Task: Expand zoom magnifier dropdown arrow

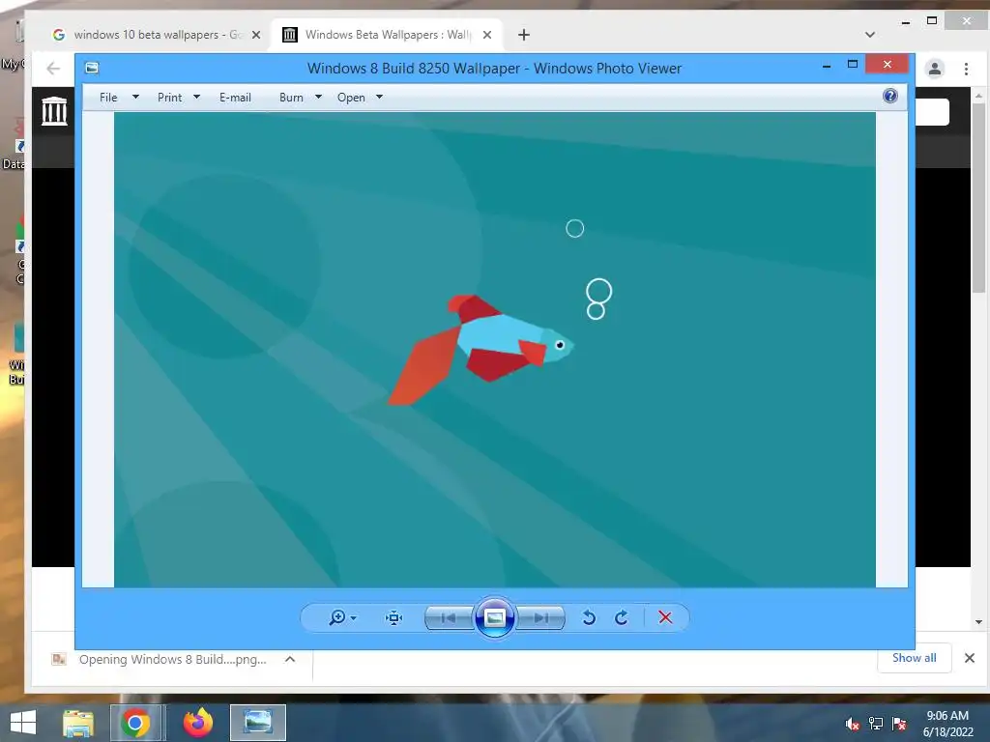Action: pos(354,617)
